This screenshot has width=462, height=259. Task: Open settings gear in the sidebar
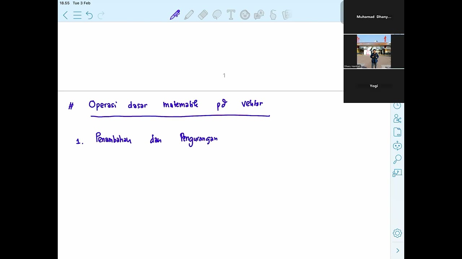[x=397, y=233]
